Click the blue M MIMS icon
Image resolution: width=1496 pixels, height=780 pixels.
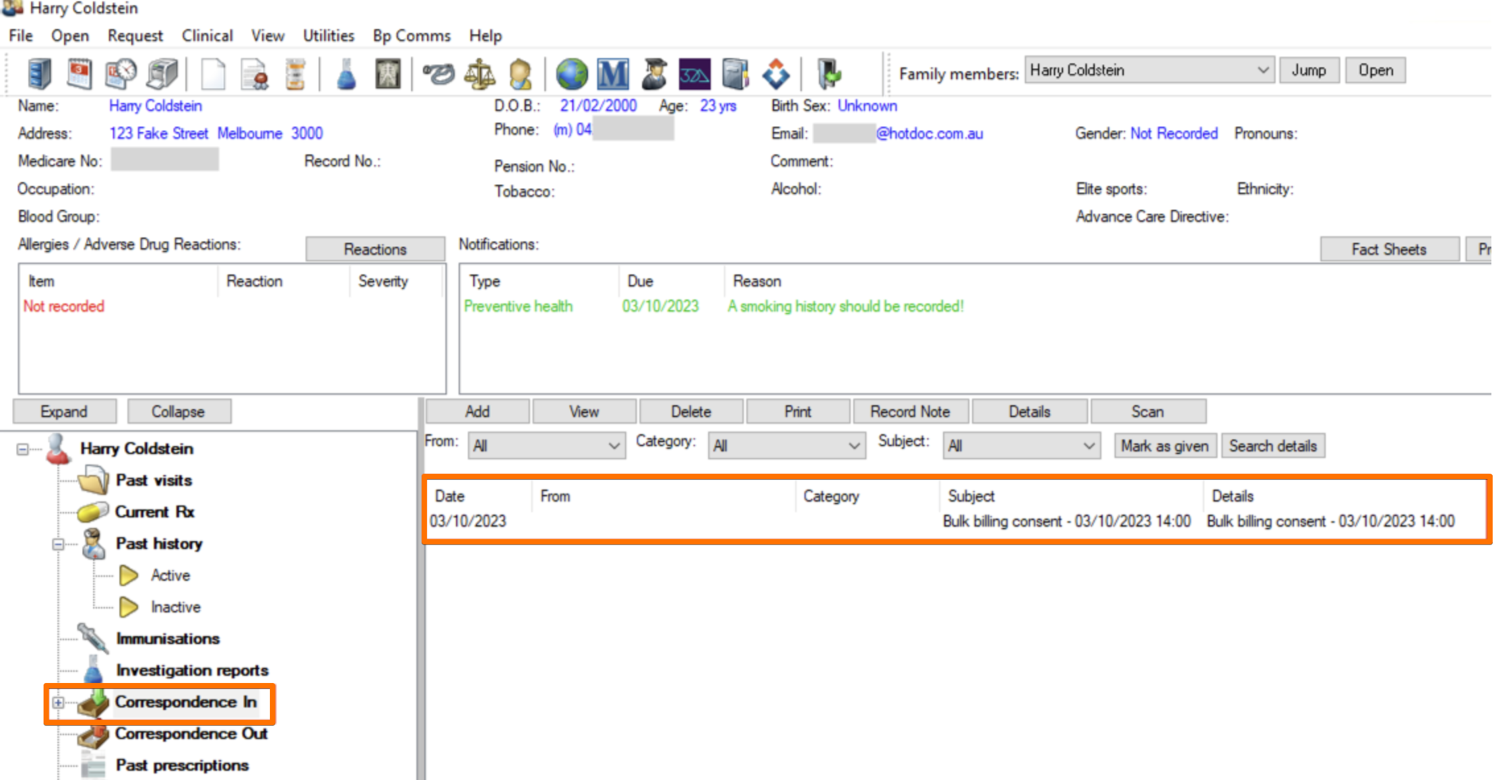point(612,74)
